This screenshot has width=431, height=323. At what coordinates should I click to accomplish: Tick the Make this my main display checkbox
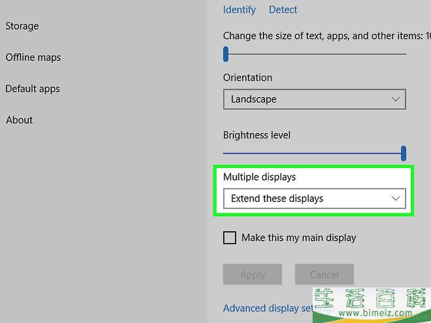(x=230, y=238)
